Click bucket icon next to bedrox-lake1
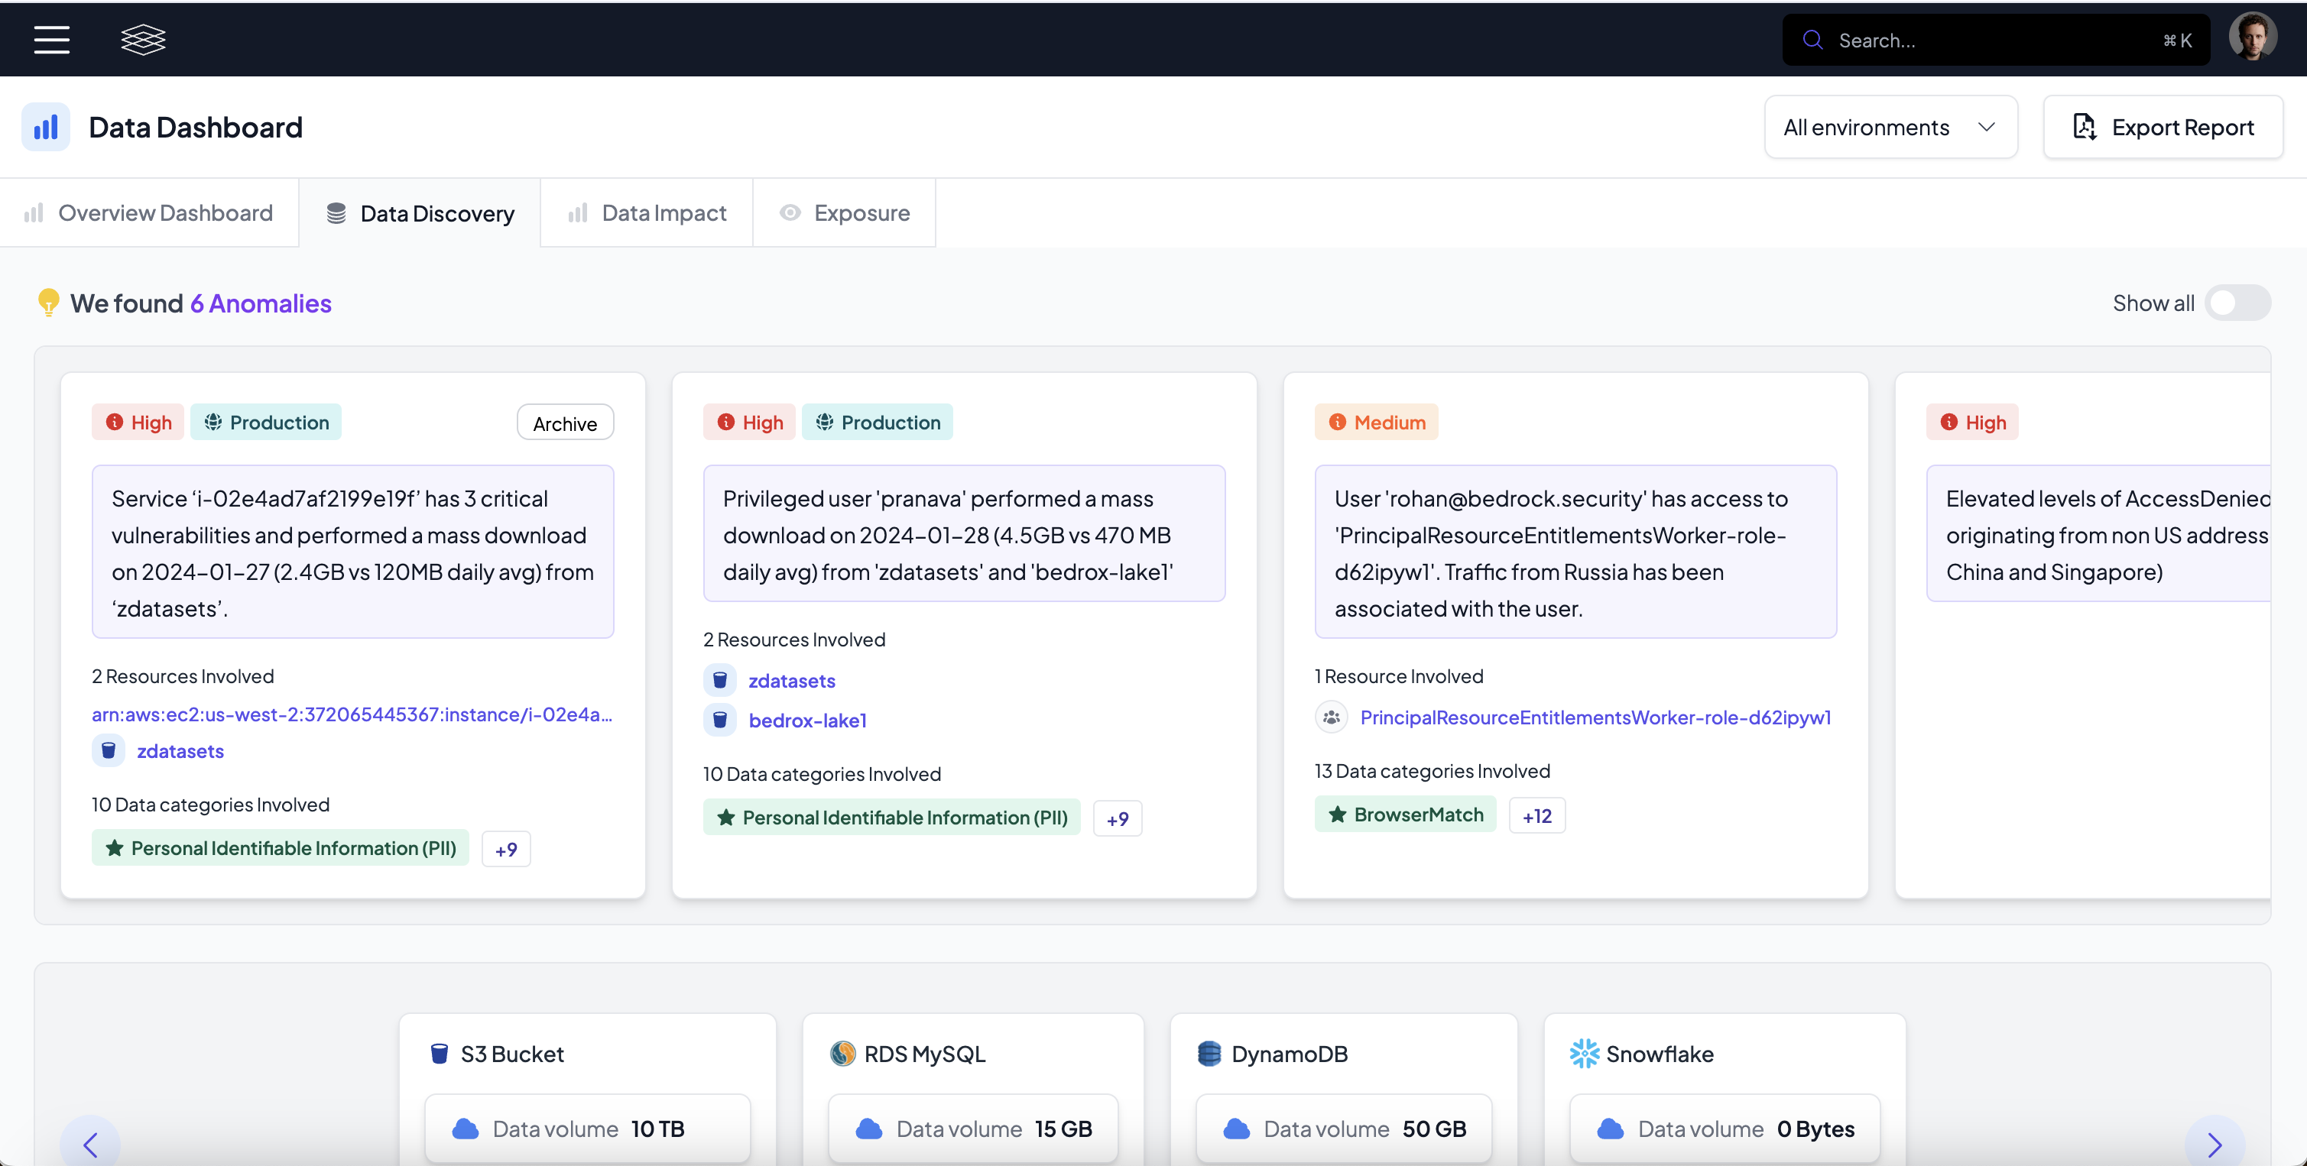The image size is (2307, 1166). (720, 720)
